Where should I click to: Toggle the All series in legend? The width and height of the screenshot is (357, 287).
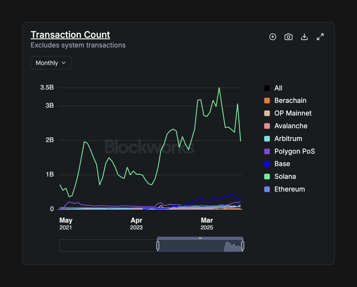point(278,88)
